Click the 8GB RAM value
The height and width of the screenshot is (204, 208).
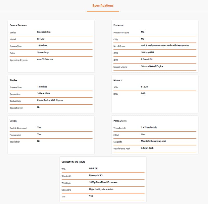point(143,93)
